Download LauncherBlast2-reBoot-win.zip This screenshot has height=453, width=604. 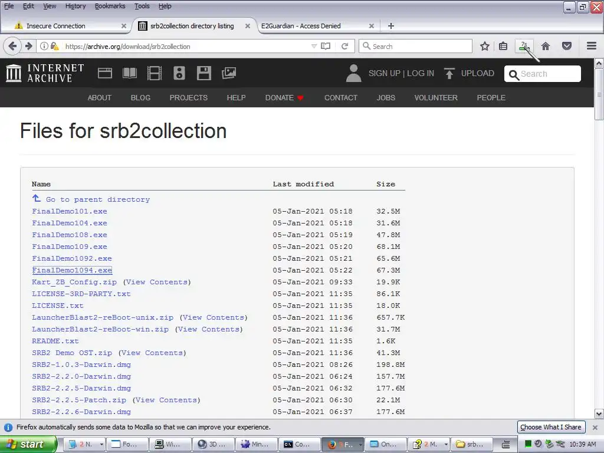tap(100, 329)
